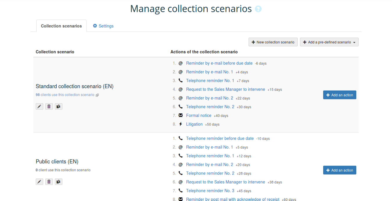Select the Collection scenarios tab
The image size is (392, 201).
(x=61, y=26)
